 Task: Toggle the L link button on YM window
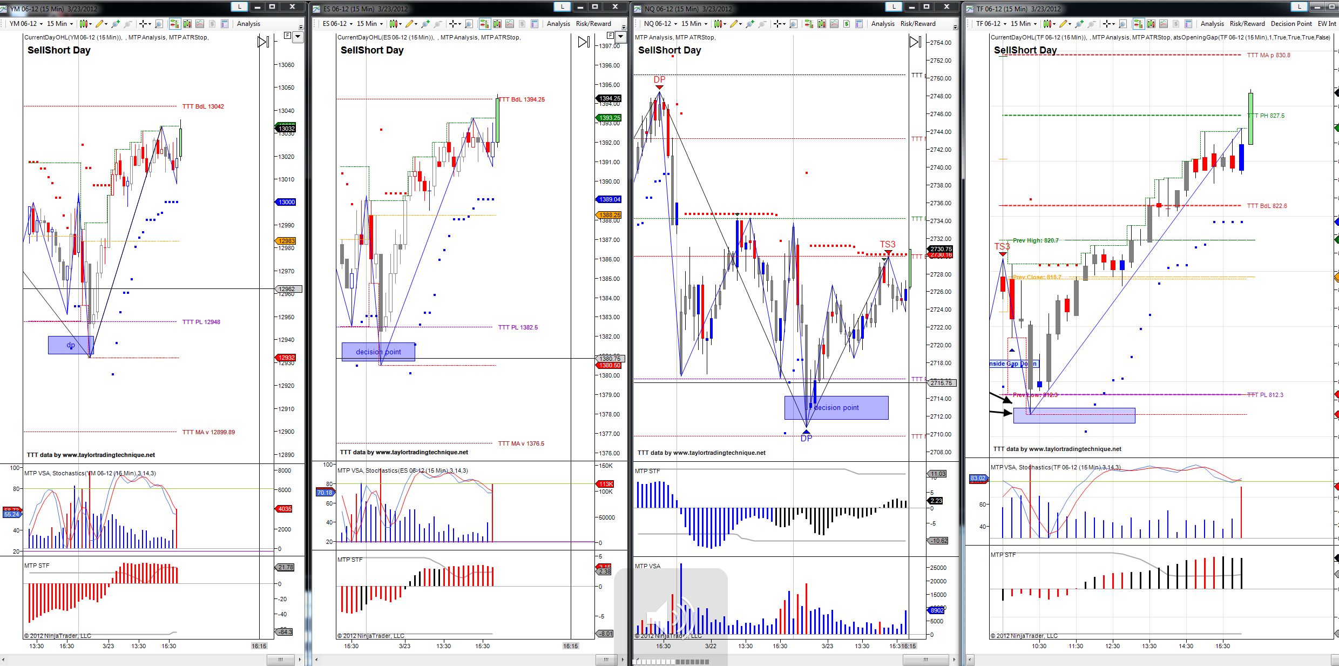tap(239, 6)
